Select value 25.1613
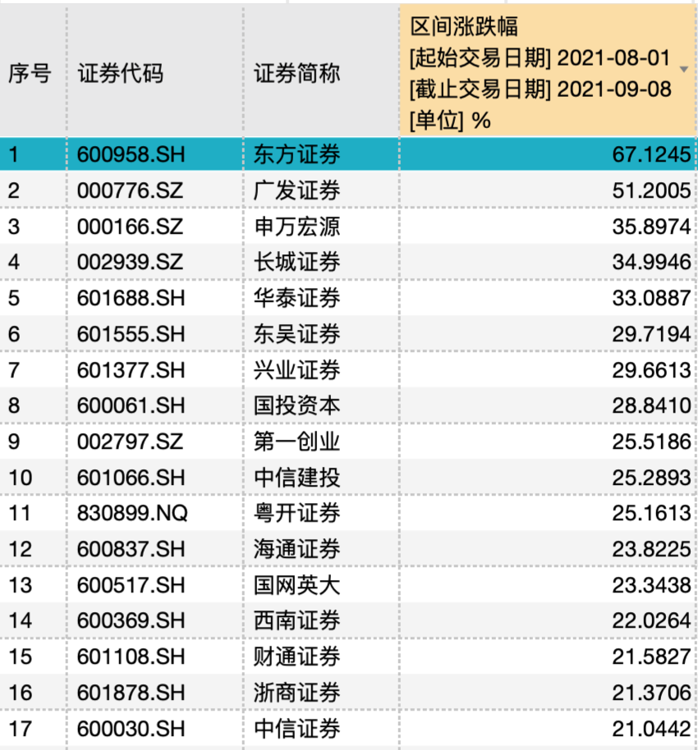This screenshot has width=698, height=750. tap(651, 513)
